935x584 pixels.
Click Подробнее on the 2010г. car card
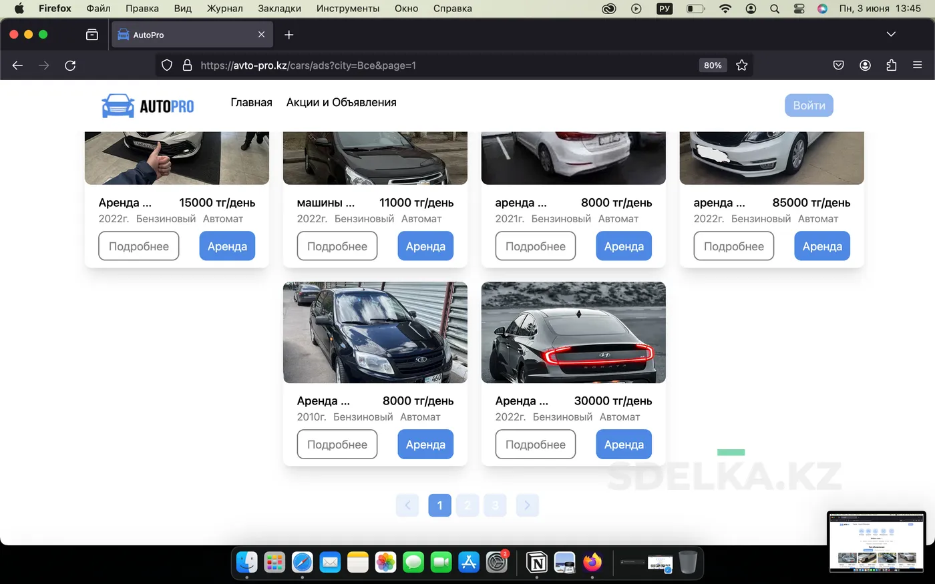pos(337,445)
